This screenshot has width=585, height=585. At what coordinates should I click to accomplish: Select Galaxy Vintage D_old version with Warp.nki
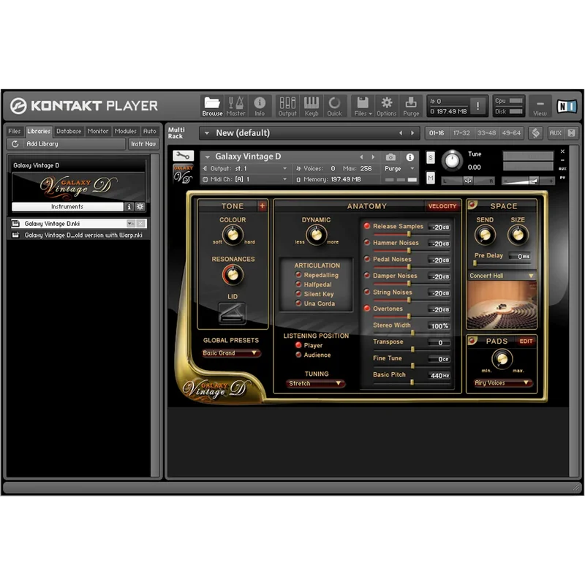pyautogui.click(x=78, y=235)
